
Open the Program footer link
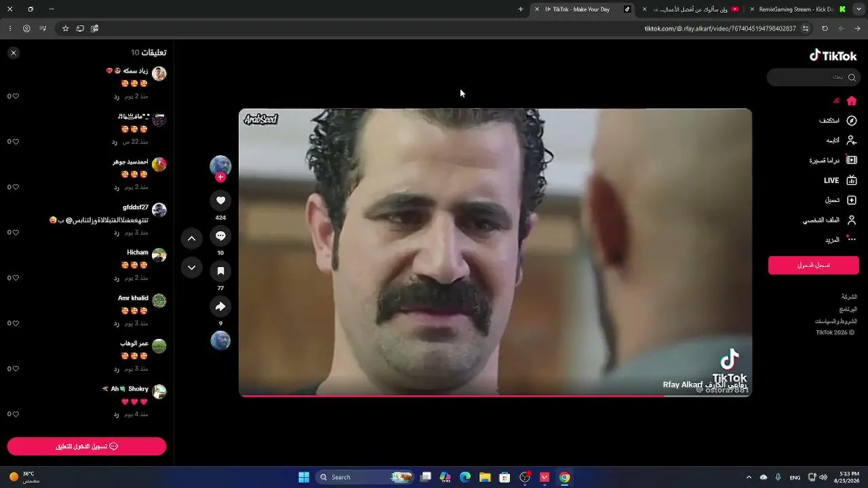click(848, 309)
